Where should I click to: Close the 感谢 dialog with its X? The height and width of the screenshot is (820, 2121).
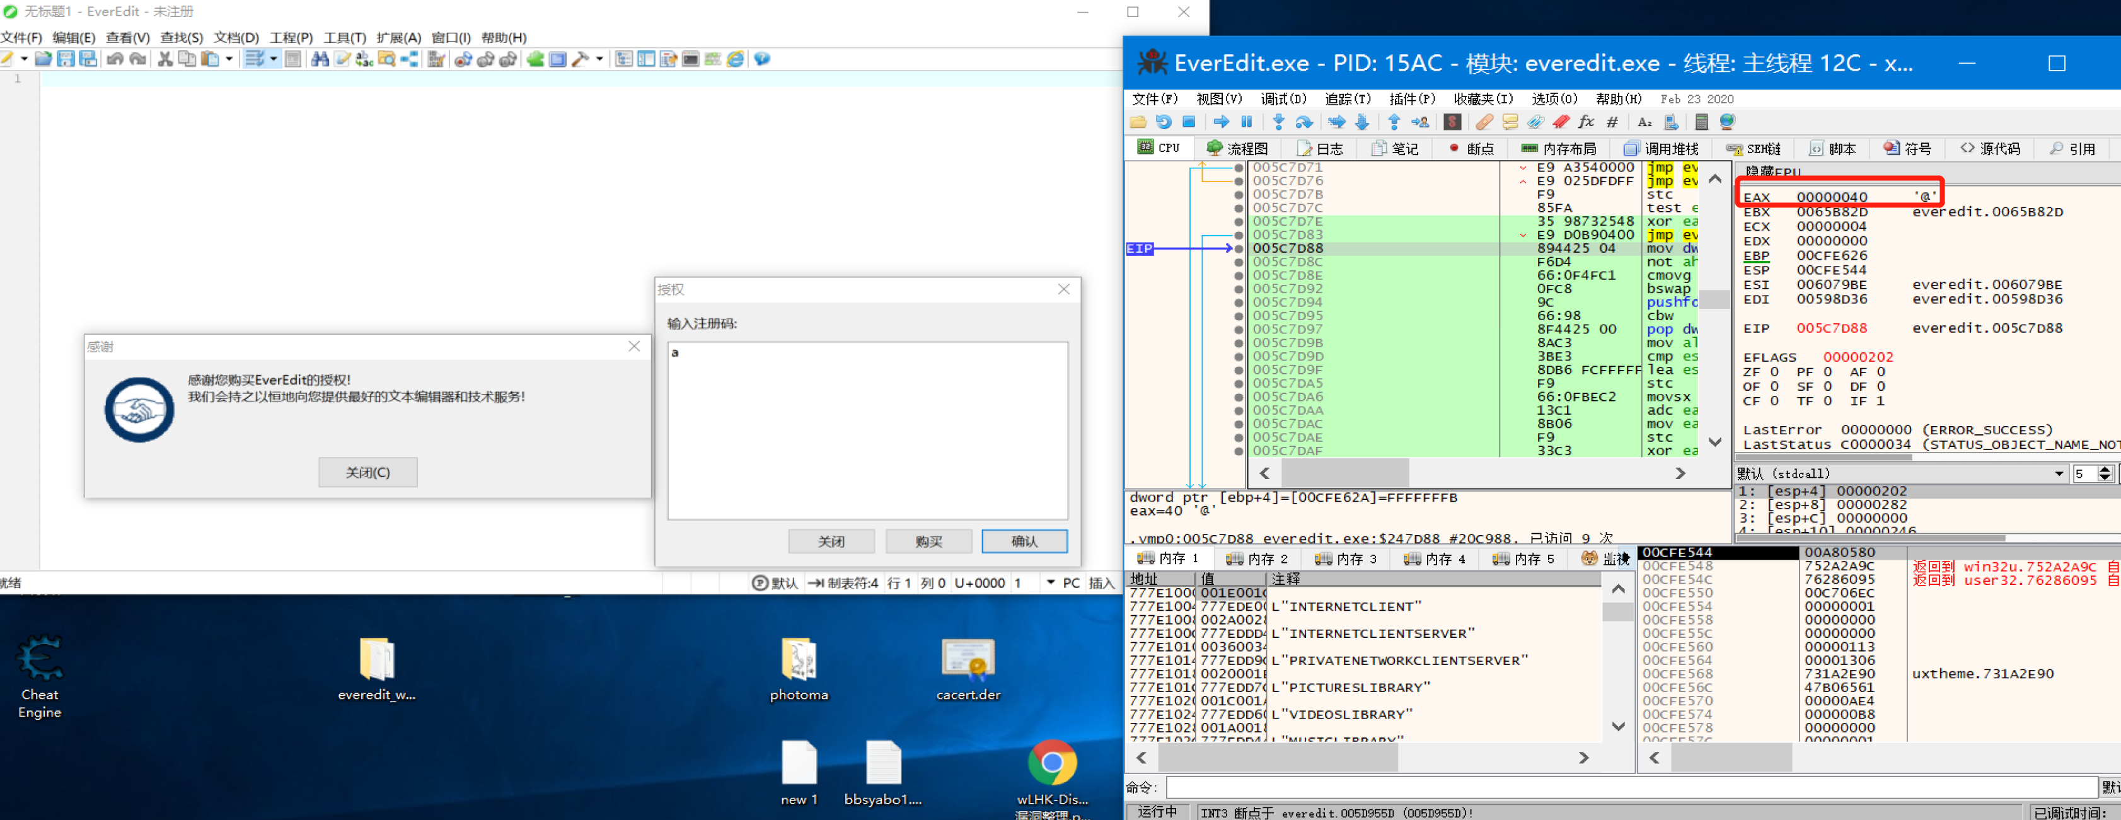[634, 346]
